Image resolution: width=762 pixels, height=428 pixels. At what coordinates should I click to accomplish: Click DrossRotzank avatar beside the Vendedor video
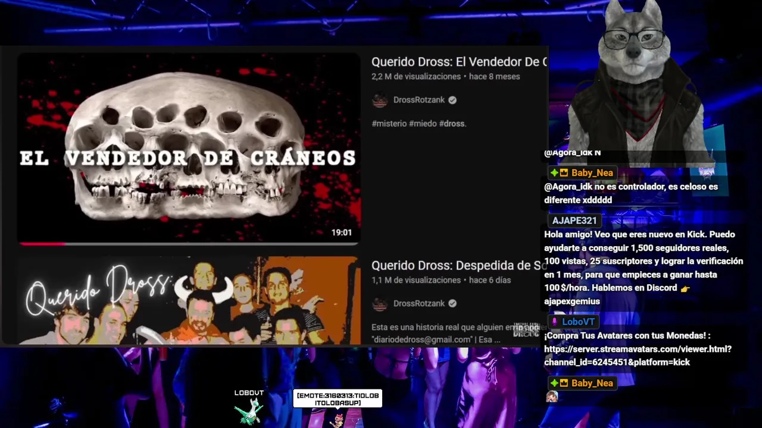(380, 100)
